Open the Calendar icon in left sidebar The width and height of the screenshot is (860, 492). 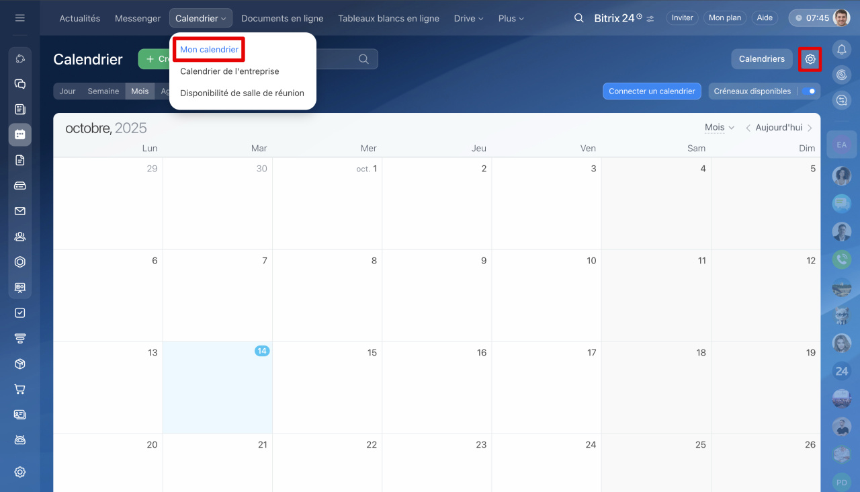tap(19, 134)
